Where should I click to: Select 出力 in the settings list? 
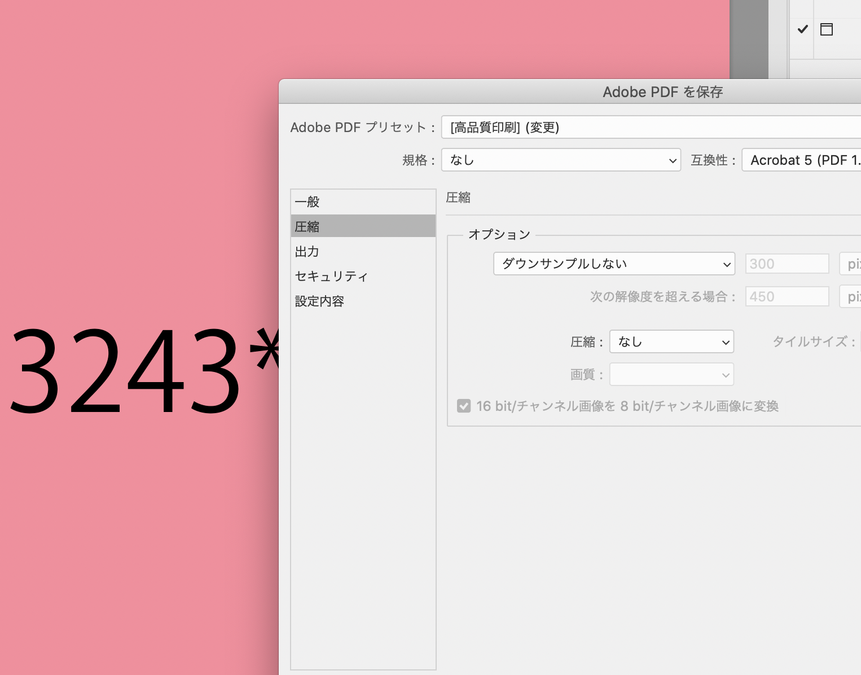point(363,251)
